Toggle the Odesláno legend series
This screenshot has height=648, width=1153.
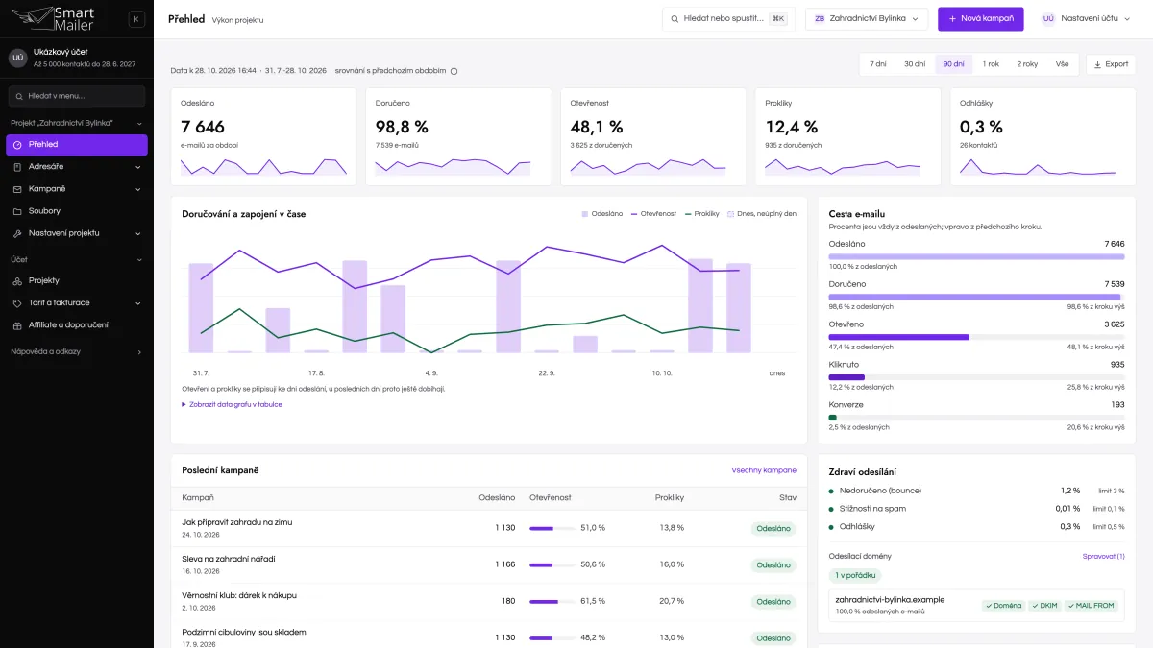(602, 214)
